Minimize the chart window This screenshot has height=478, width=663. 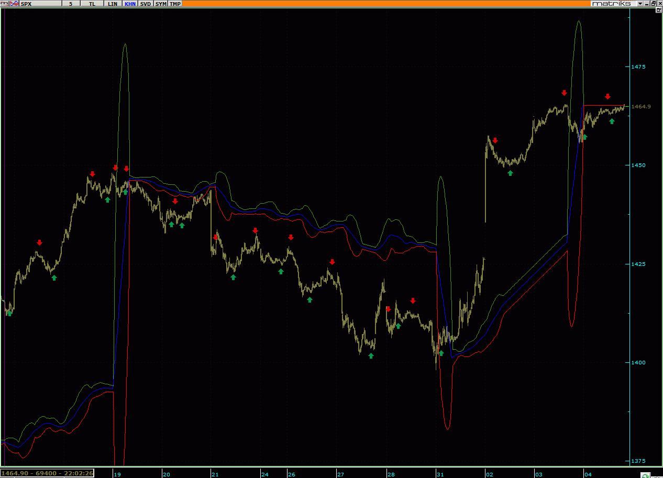coord(647,3)
